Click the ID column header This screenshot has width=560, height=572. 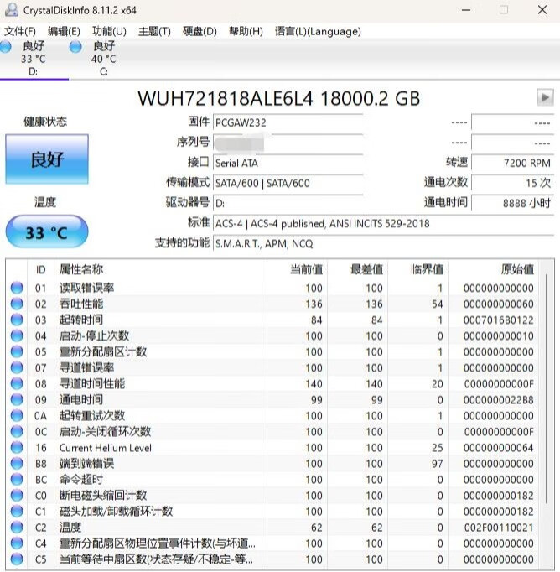41,269
